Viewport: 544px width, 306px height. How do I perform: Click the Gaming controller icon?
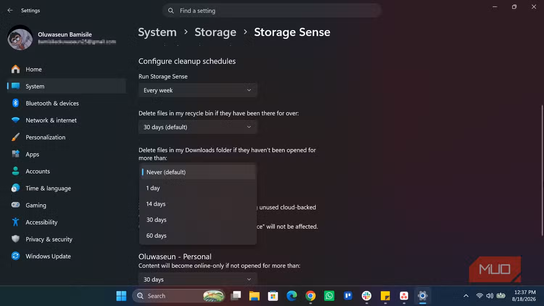point(16,205)
